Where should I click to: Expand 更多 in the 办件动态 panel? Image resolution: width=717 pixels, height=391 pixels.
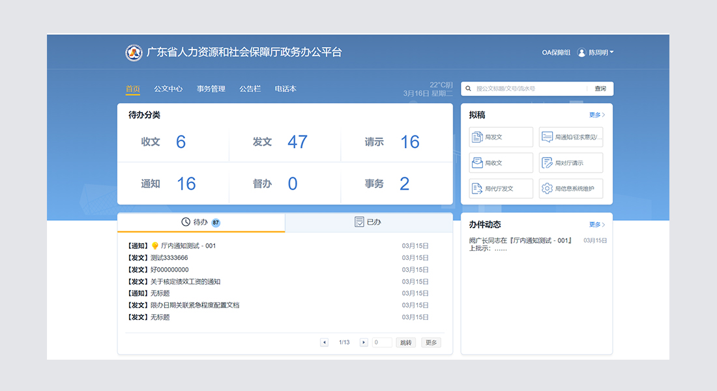coord(596,224)
